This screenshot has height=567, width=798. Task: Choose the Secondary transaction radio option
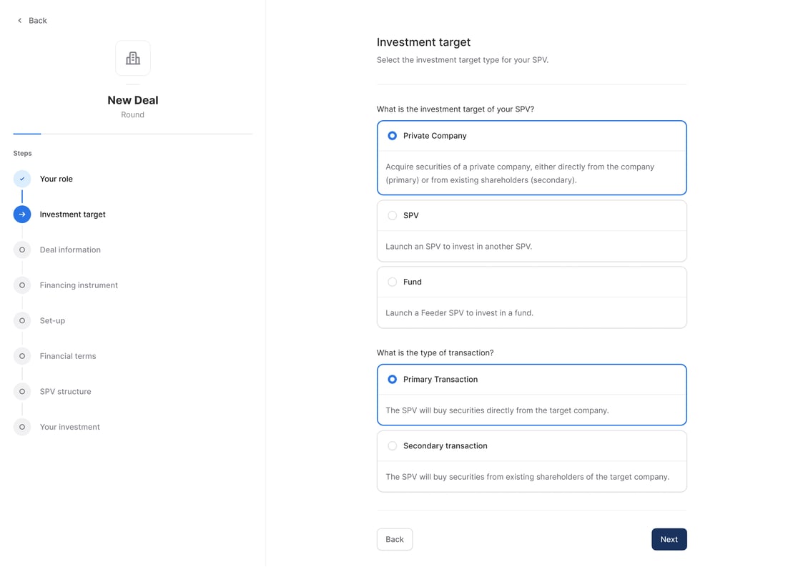393,446
